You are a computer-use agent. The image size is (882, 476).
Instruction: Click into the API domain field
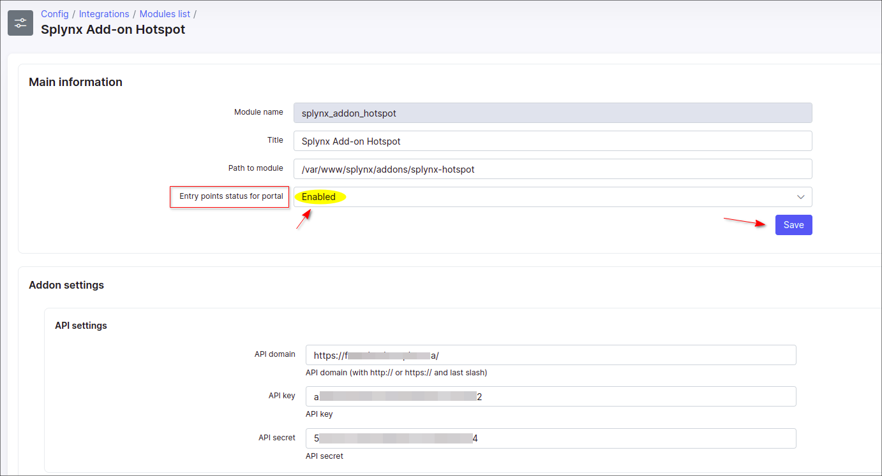click(550, 355)
